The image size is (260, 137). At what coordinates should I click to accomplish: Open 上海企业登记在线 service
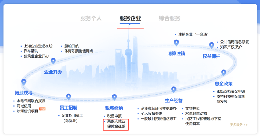pos(38,46)
